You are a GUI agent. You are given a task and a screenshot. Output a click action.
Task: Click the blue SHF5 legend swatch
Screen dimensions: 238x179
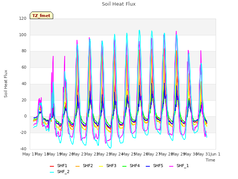coord(148,166)
